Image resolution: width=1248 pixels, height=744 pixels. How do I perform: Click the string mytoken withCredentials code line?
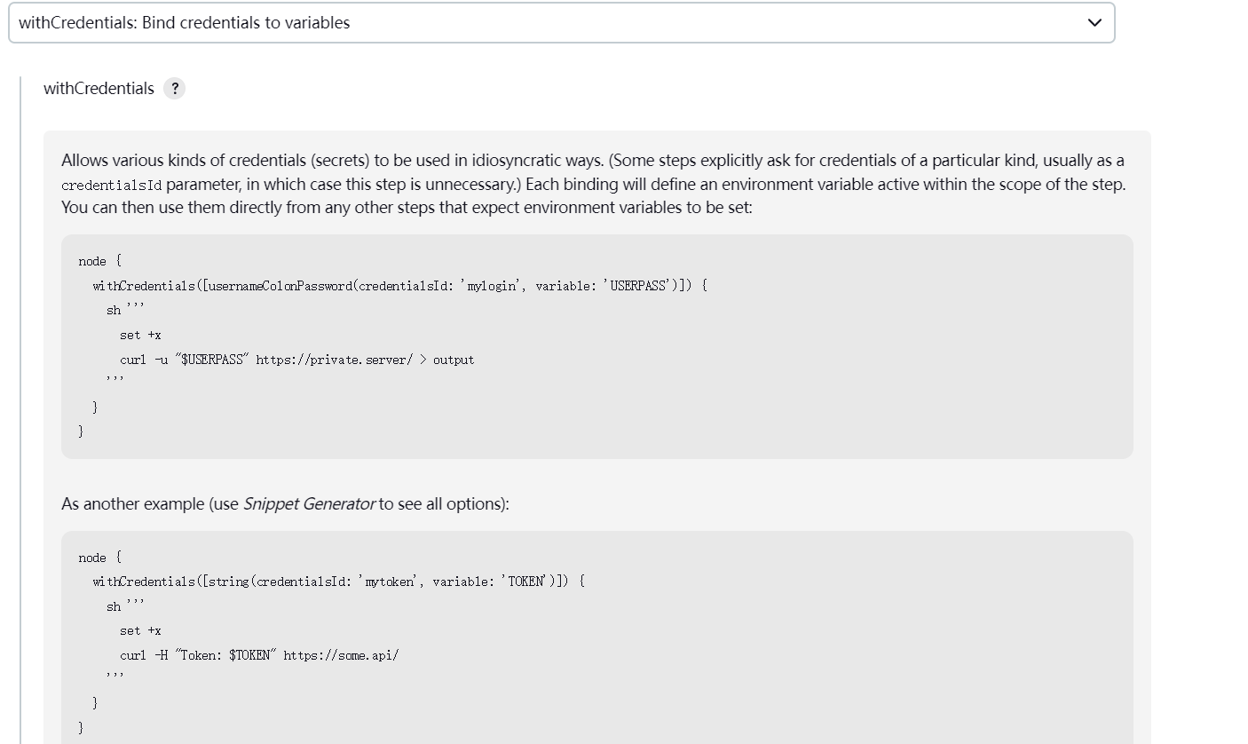[338, 582]
